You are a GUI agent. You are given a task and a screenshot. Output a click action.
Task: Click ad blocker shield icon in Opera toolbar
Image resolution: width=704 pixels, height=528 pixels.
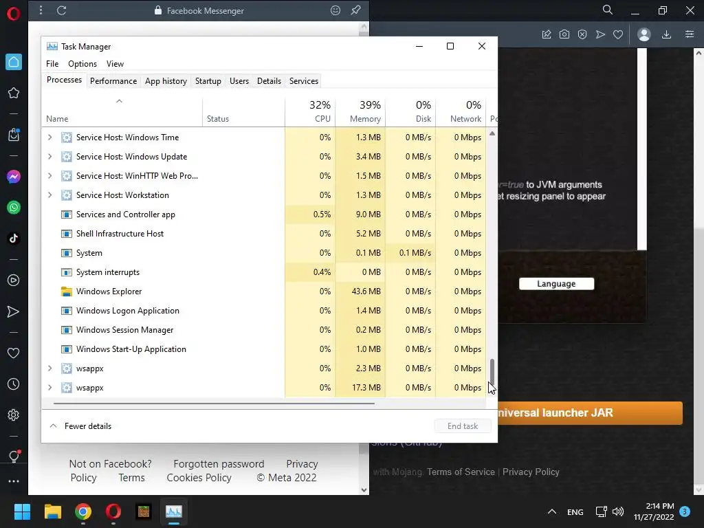click(582, 34)
